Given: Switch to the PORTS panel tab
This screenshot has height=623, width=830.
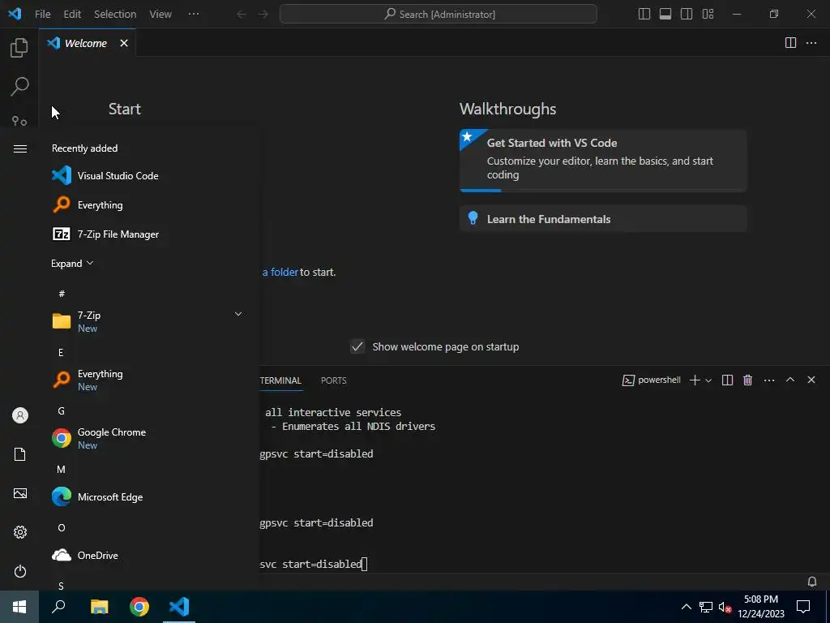Looking at the screenshot, I should 333,380.
